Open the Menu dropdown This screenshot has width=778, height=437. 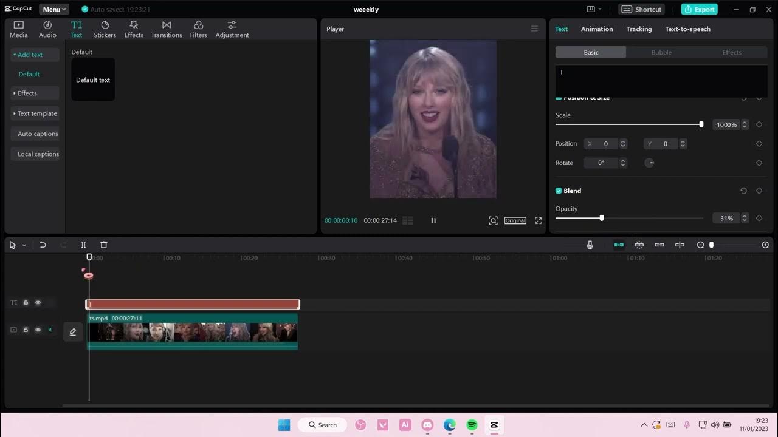[x=54, y=9]
